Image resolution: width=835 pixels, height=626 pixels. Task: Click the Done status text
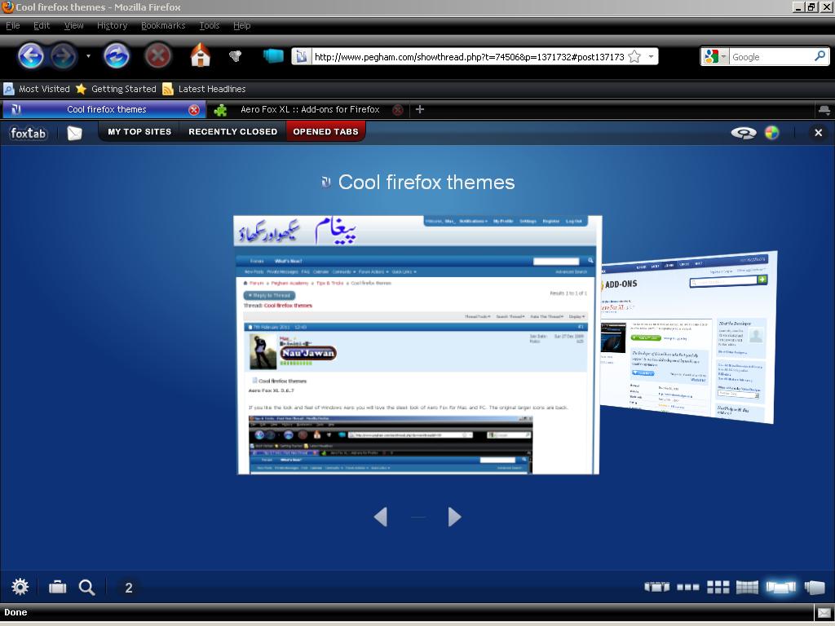(x=15, y=612)
